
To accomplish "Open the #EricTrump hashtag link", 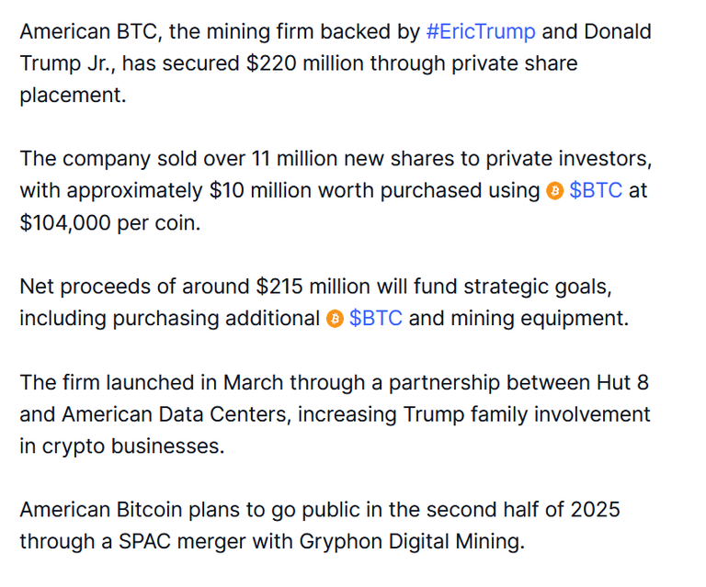I will pyautogui.click(x=481, y=32).
